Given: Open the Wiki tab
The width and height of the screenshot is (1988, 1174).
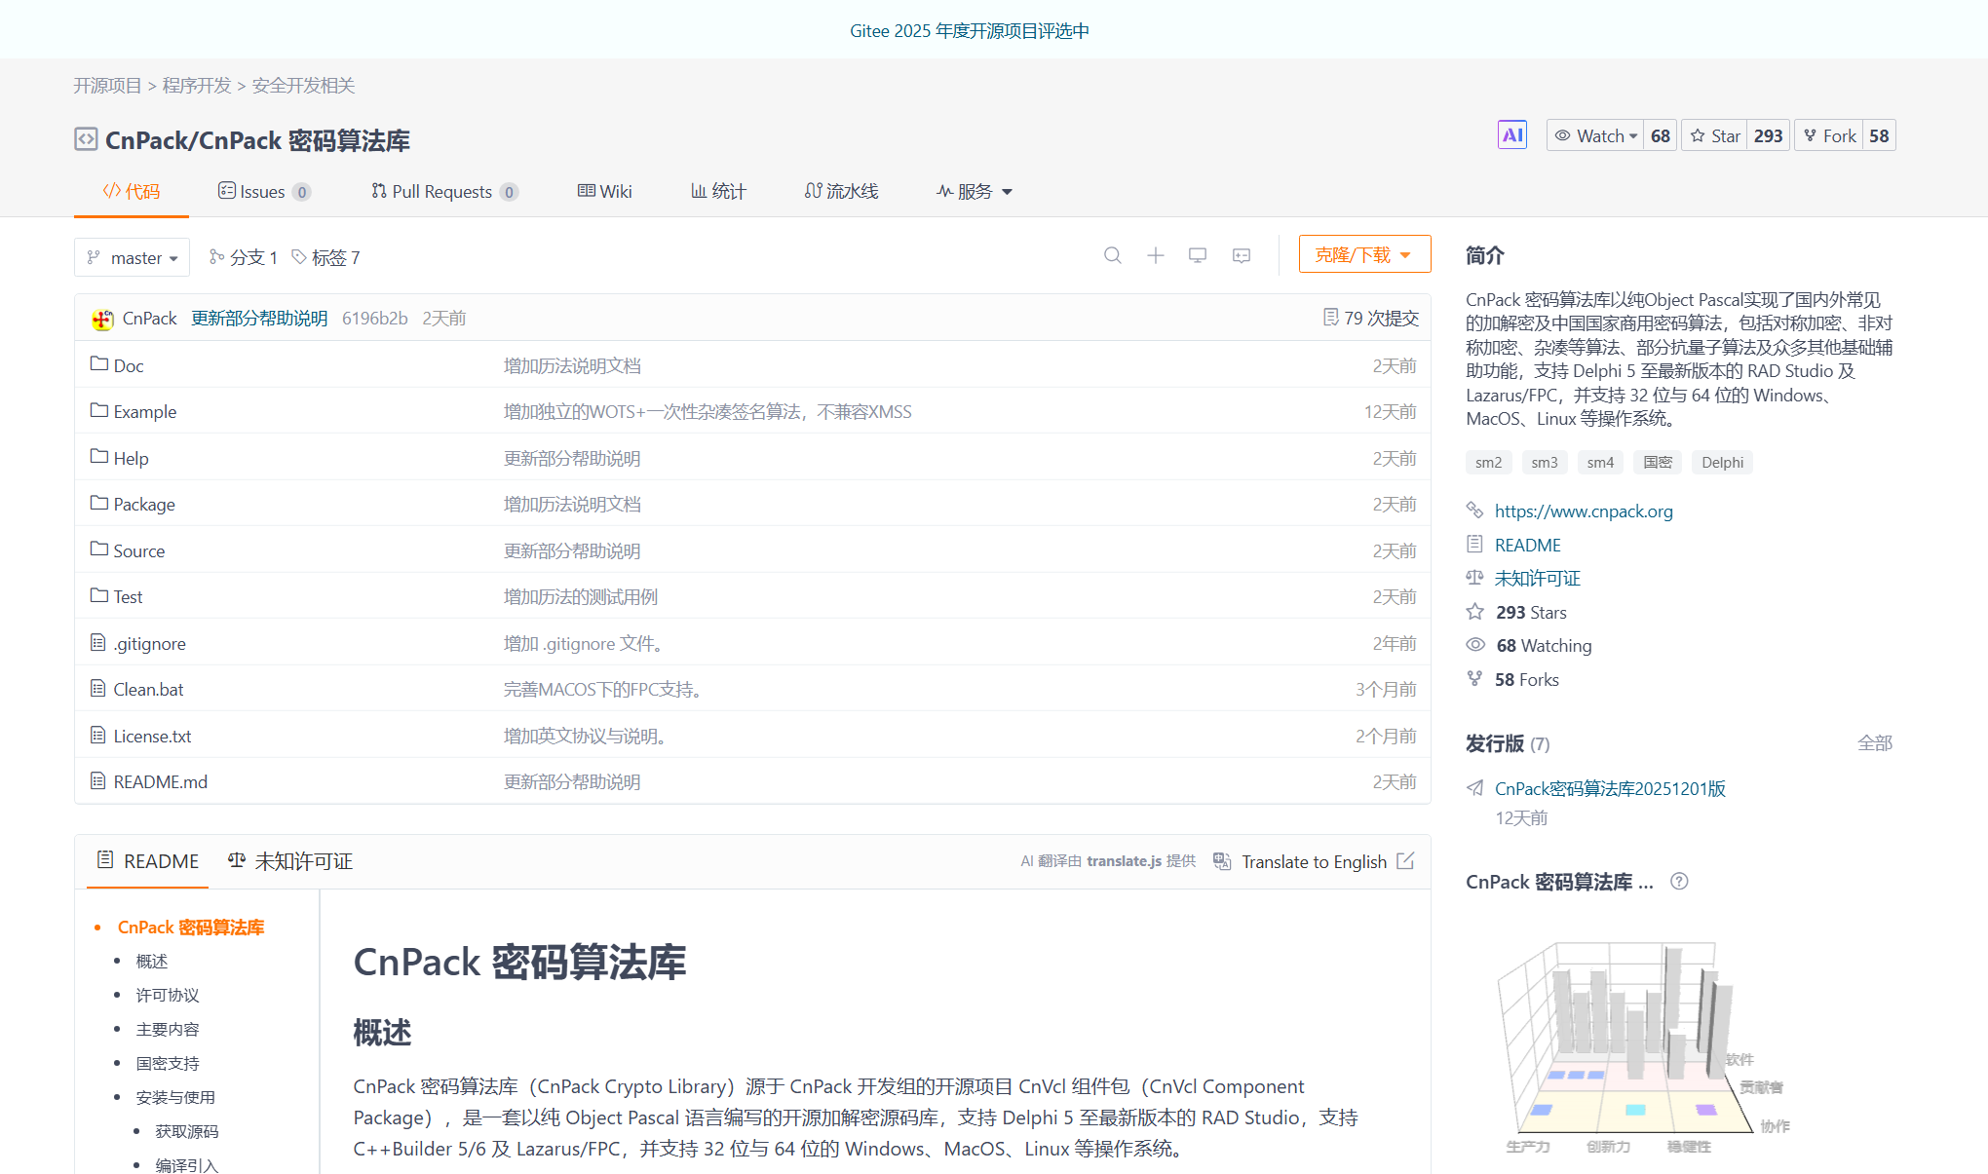Looking at the screenshot, I should (x=605, y=191).
